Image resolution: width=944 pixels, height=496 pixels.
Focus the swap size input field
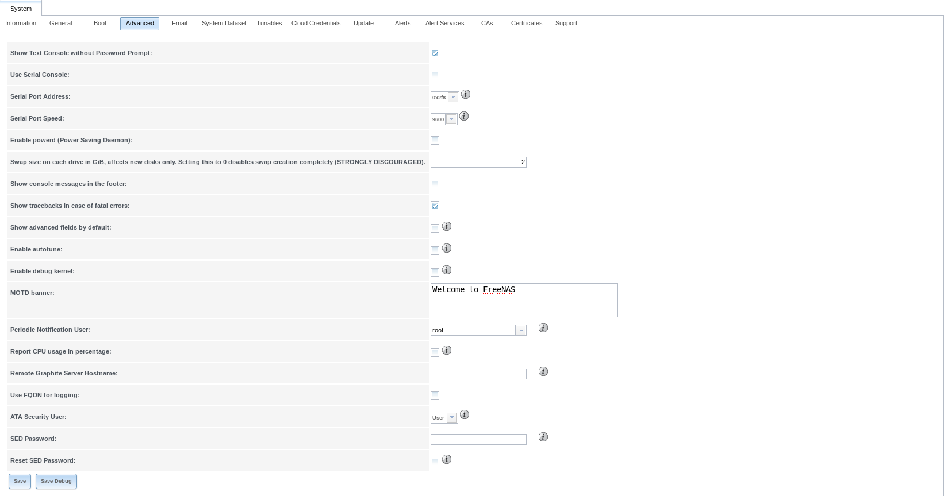(478, 162)
